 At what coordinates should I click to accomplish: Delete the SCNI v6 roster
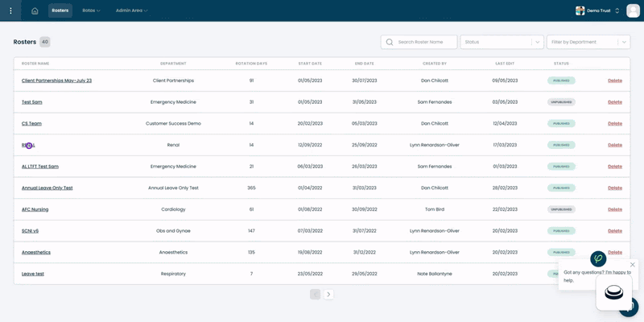coord(615,231)
